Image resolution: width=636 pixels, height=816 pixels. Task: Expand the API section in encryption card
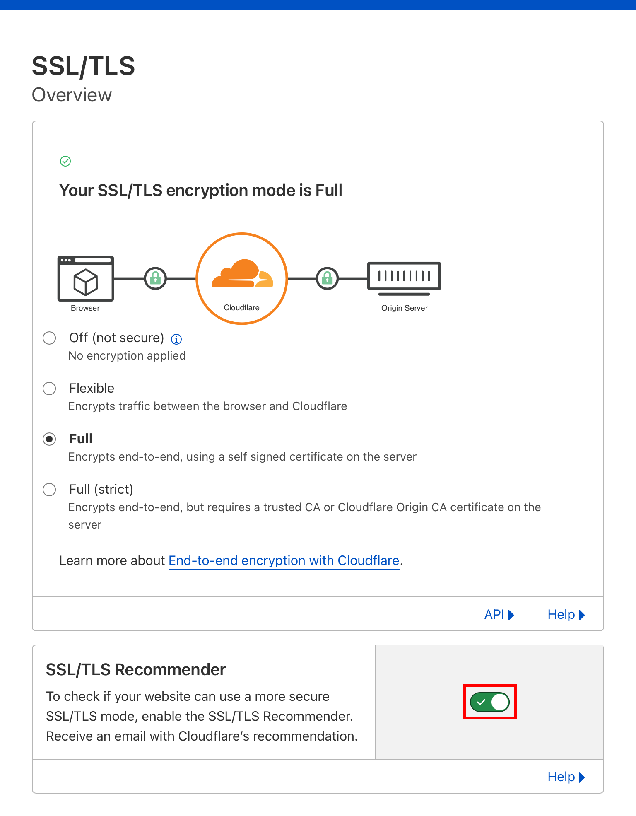[x=499, y=615]
